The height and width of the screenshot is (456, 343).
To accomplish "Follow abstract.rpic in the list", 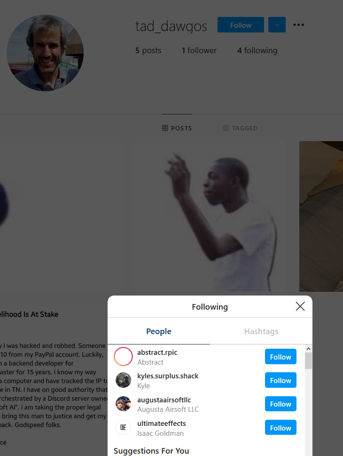I will pos(281,357).
